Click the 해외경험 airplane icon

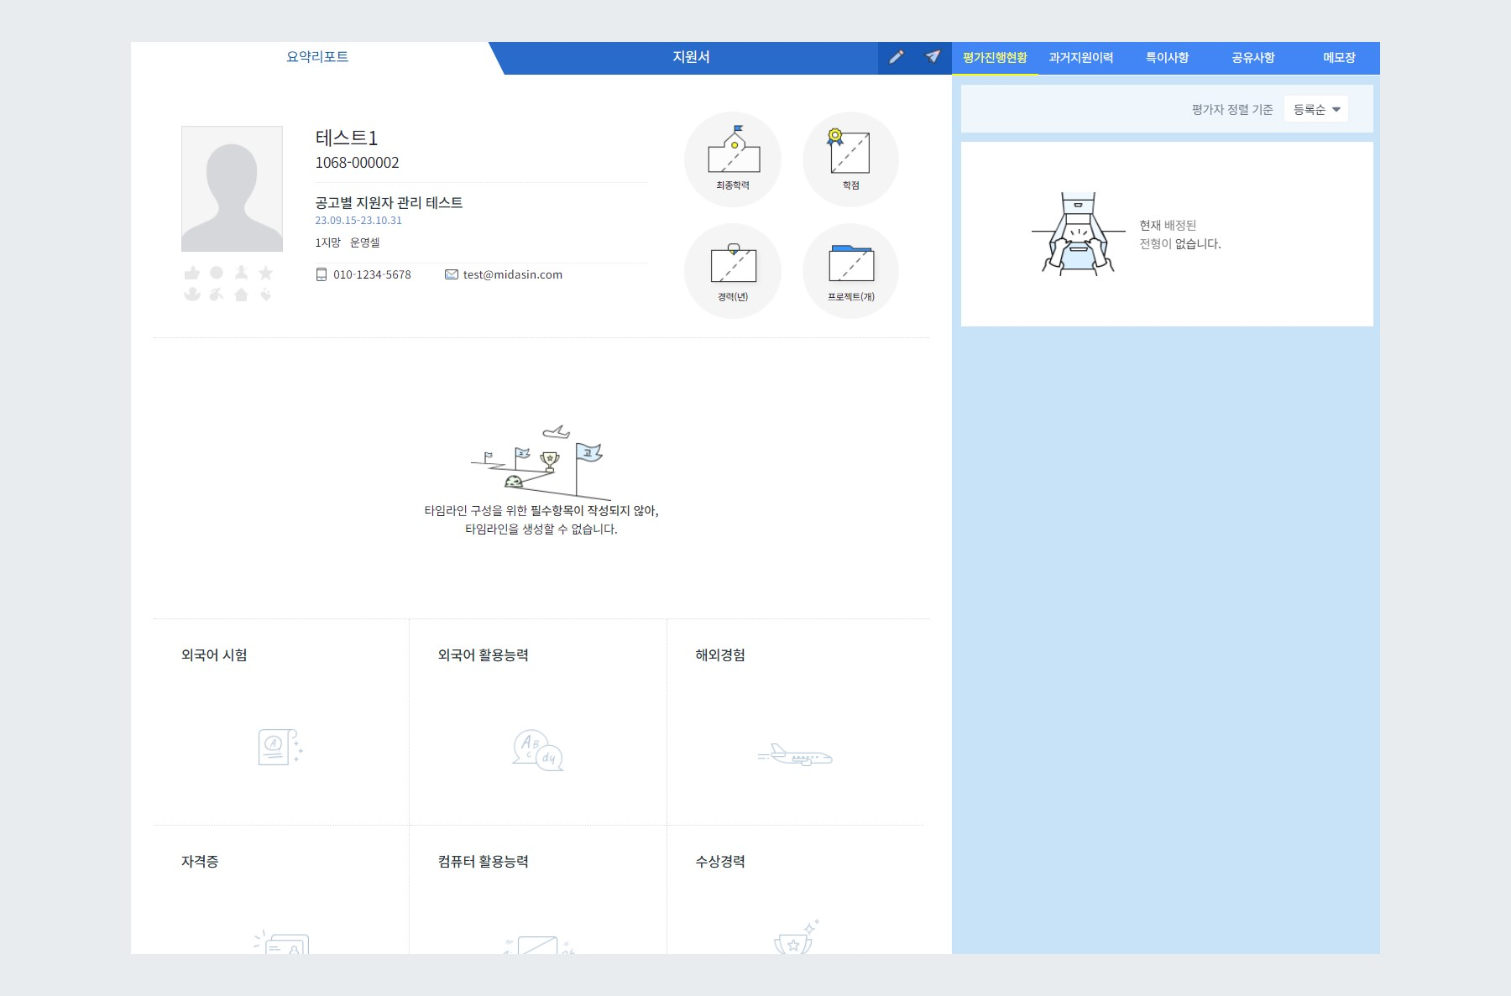794,755
